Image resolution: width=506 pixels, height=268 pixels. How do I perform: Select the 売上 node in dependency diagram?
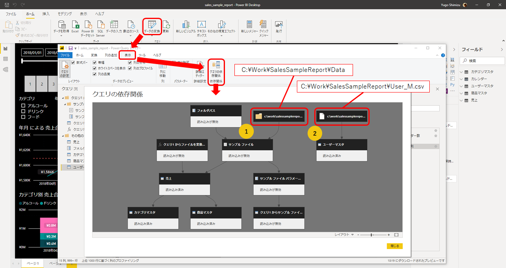tap(185, 184)
